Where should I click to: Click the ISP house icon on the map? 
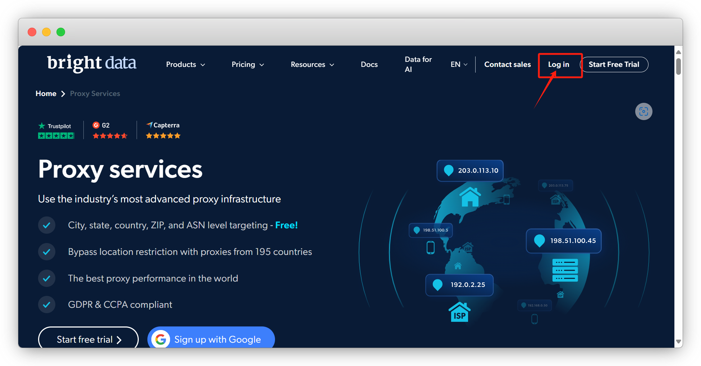(x=459, y=311)
